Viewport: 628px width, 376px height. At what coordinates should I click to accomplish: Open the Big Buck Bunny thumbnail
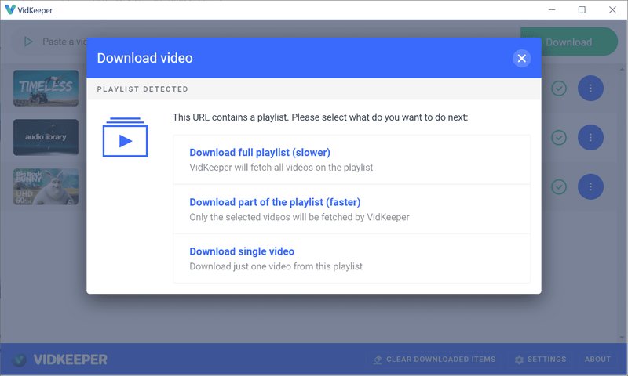46,186
